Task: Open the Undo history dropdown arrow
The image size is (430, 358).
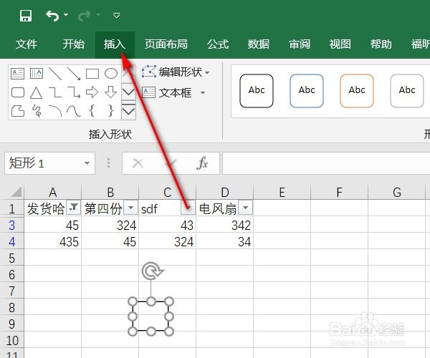Action: pyautogui.click(x=66, y=14)
